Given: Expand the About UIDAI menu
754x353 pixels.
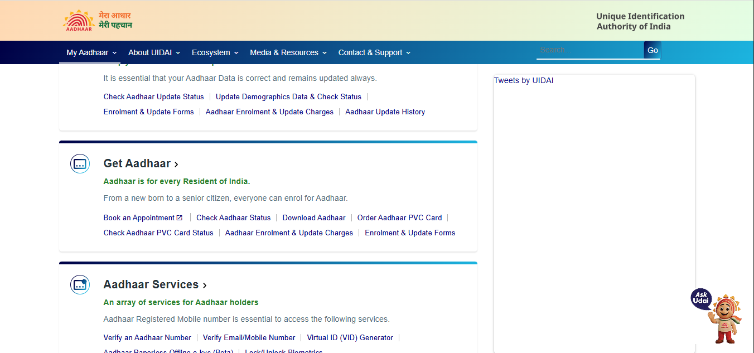Looking at the screenshot, I should (154, 52).
